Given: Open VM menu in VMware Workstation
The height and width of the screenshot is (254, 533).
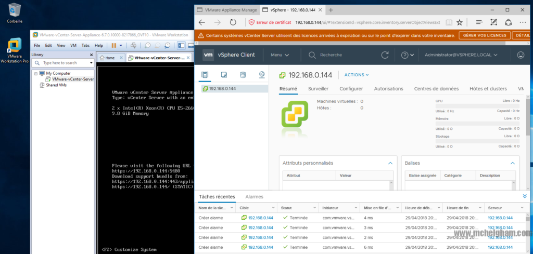Looking at the screenshot, I should (73, 45).
